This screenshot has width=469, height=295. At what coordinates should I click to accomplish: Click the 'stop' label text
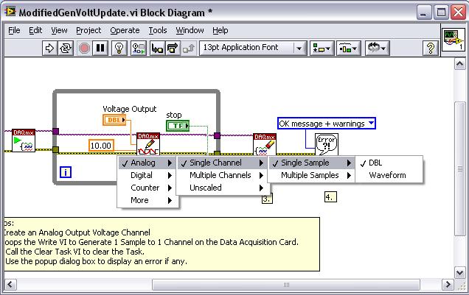point(174,115)
